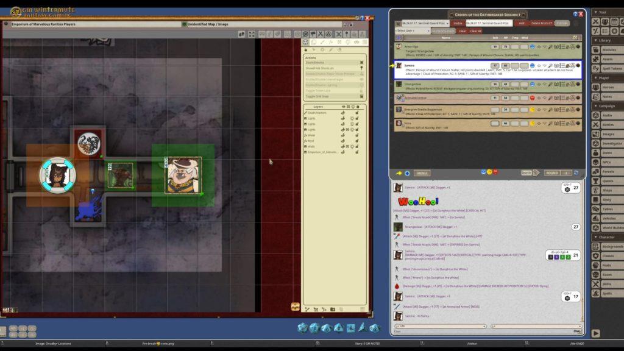The height and width of the screenshot is (351, 624).
Task: Collapse the Player sidebar section
Action: (596, 78)
